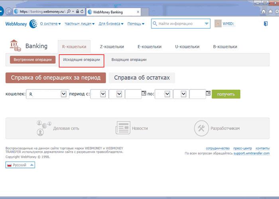Click Справка об остатках button
279x199 pixels.
142,78
